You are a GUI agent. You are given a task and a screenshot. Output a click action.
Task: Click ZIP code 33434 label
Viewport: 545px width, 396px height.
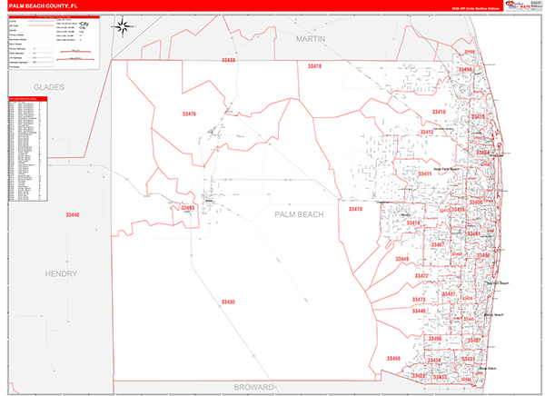pyautogui.click(x=434, y=361)
